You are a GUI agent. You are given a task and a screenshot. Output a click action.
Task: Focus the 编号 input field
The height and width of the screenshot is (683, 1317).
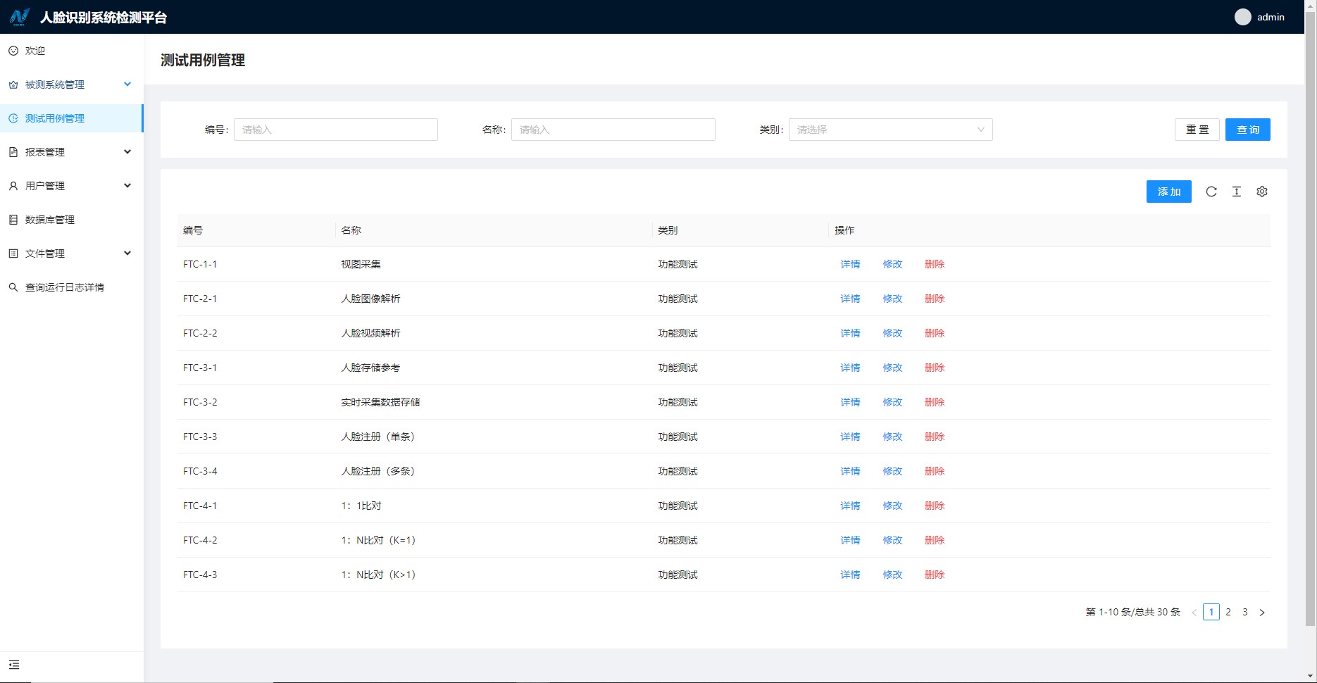[335, 130]
